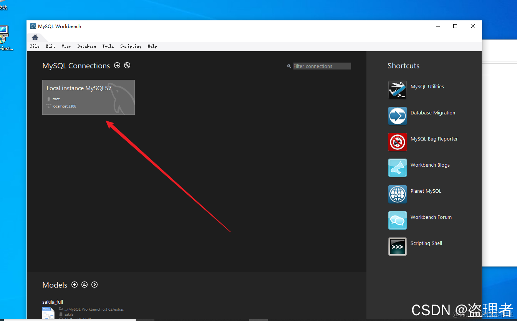Create a new model with plus icon
The image size is (517, 321).
[75, 285]
